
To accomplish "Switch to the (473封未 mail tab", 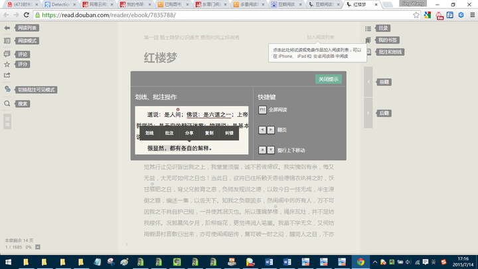I will [x=23, y=5].
